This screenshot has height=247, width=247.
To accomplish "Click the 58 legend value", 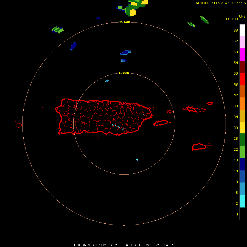I will [236, 52].
